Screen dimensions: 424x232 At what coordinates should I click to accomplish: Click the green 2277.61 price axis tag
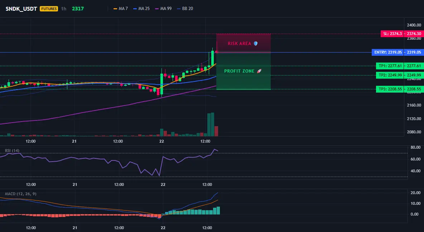[414, 66]
